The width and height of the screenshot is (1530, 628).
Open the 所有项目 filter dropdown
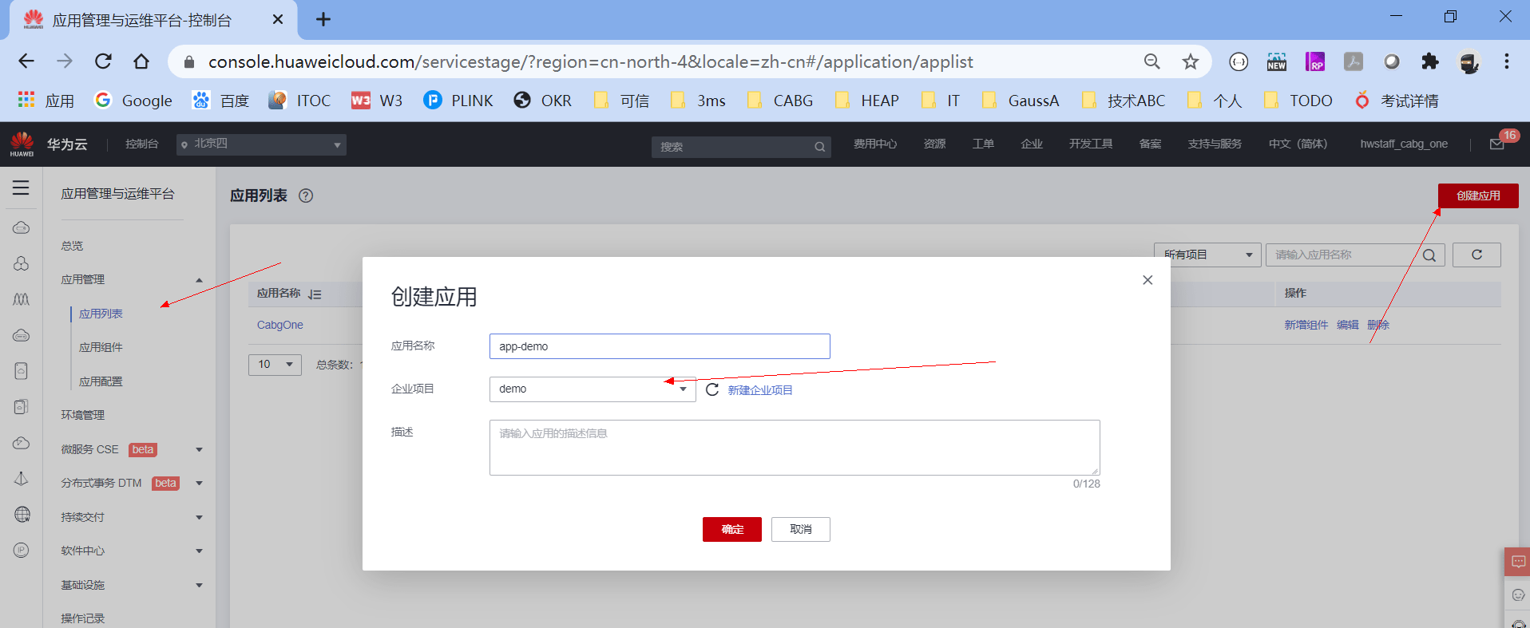1207,255
